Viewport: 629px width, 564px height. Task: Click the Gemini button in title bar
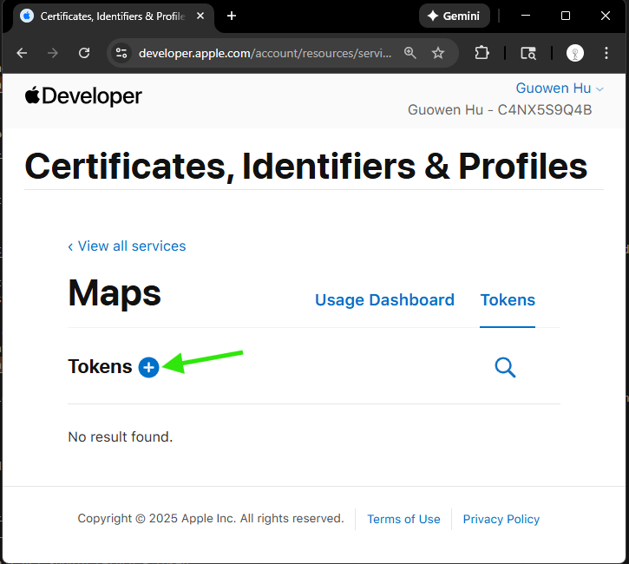pyautogui.click(x=455, y=16)
